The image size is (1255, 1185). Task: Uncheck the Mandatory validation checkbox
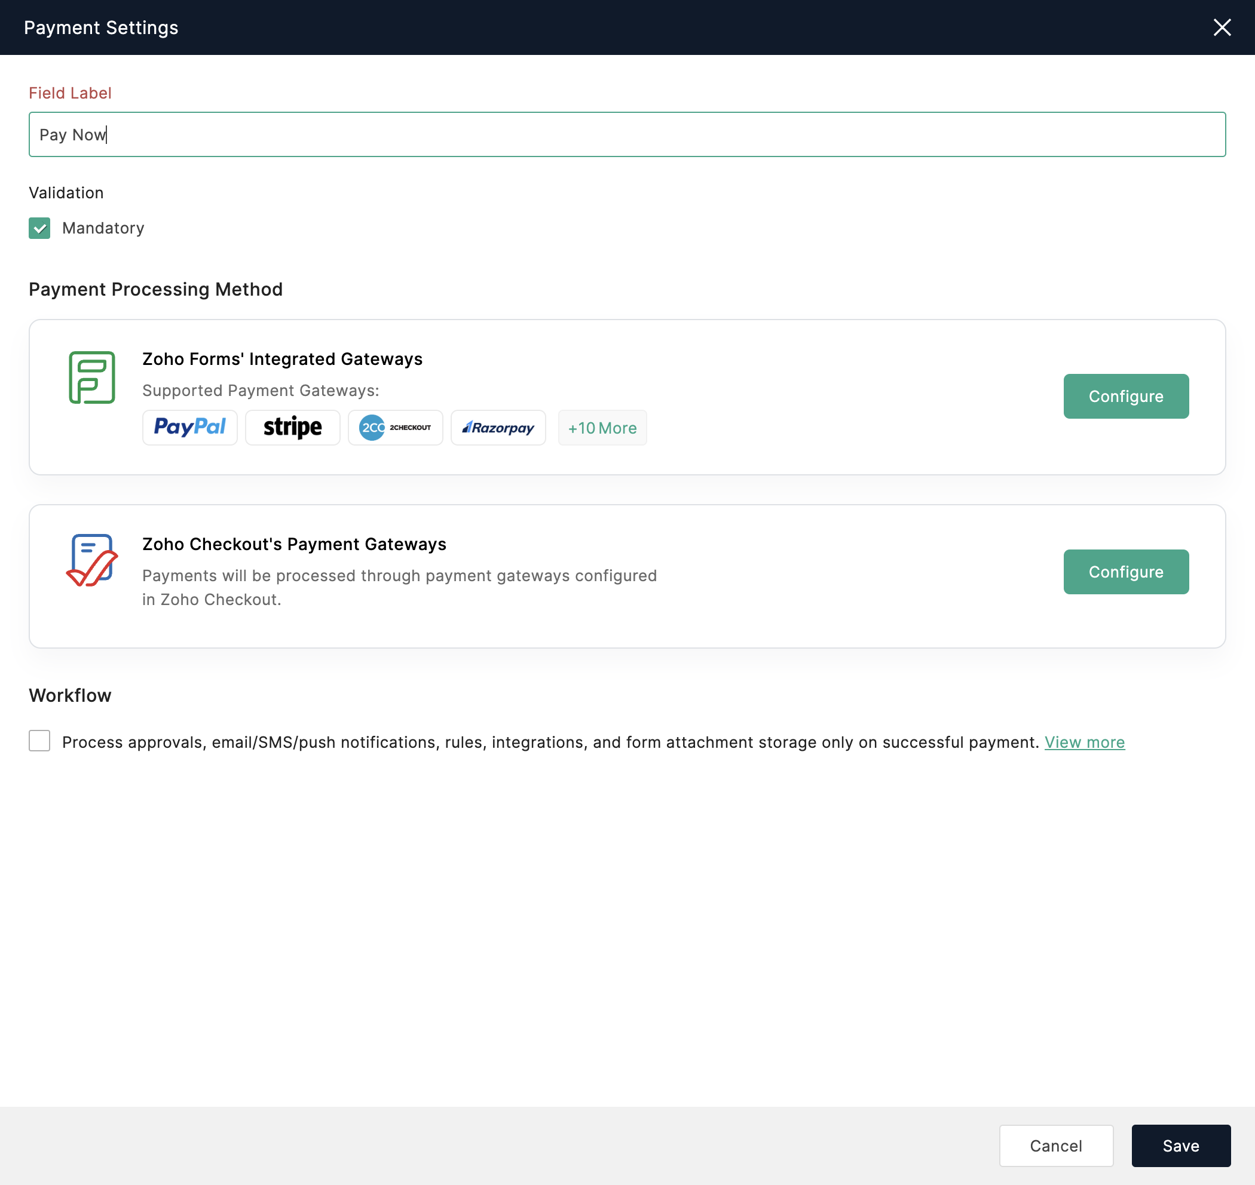(39, 228)
